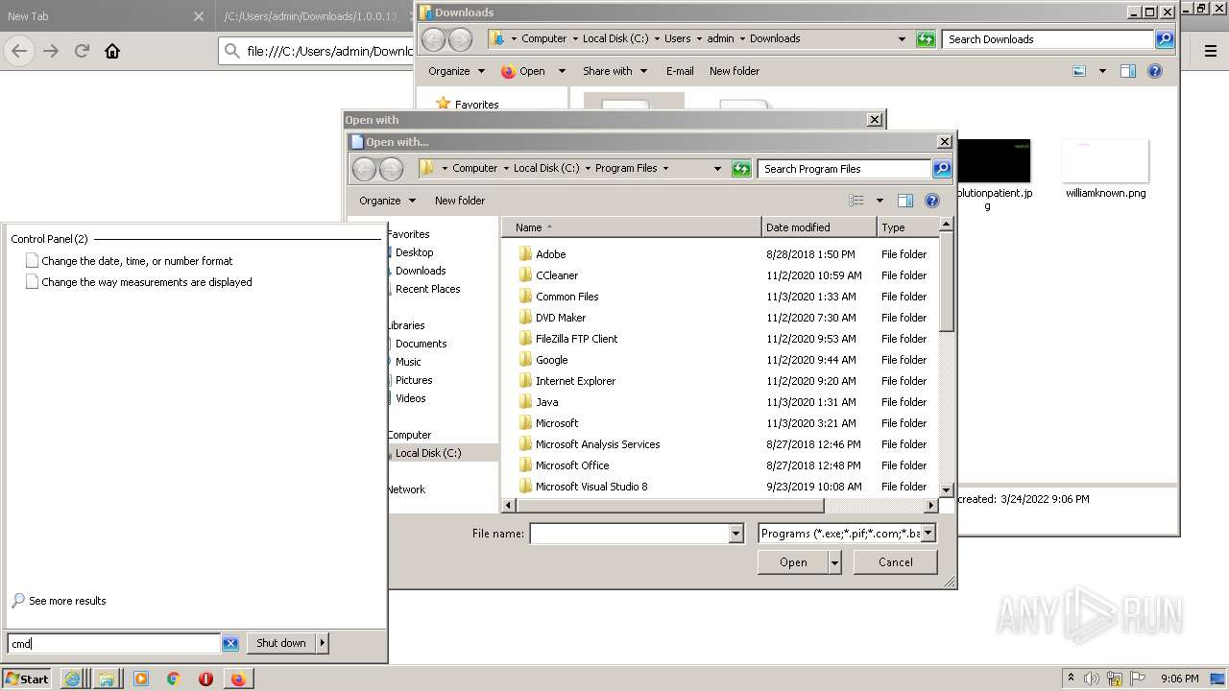Viewport: 1229px width, 691px height.
Task: Reload the Firefox page
Action: click(x=82, y=51)
